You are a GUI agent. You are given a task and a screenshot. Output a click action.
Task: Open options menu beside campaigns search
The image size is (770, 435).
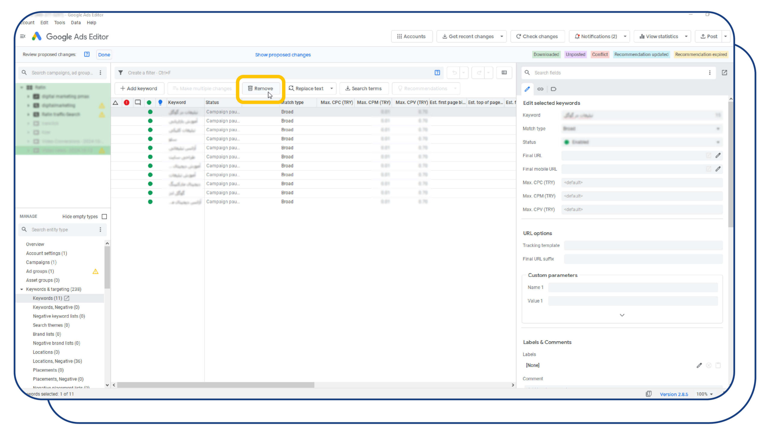[x=100, y=73]
